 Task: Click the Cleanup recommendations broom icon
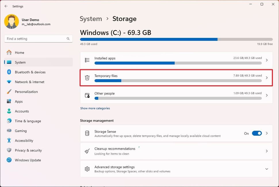click(87, 151)
